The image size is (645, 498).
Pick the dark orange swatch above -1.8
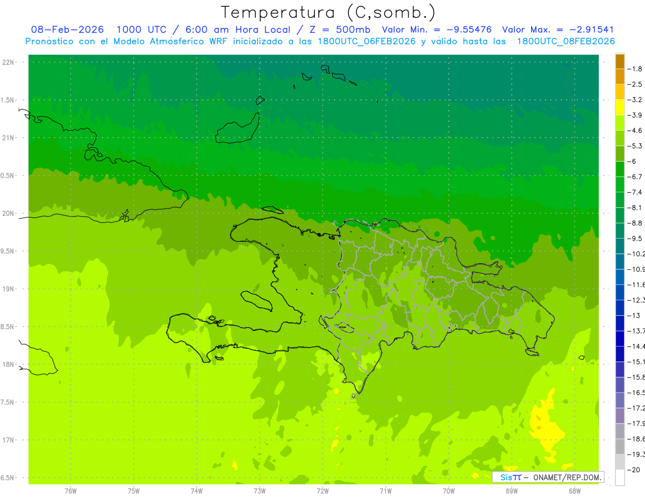click(x=620, y=61)
